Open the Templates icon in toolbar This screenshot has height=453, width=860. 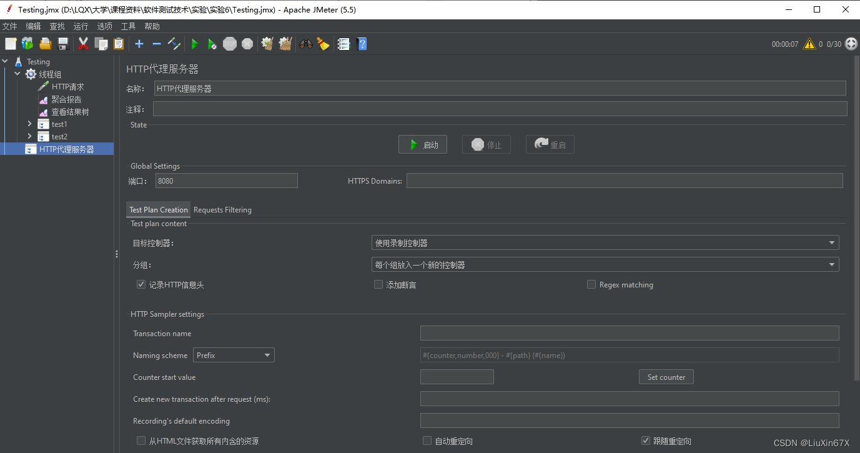point(27,44)
